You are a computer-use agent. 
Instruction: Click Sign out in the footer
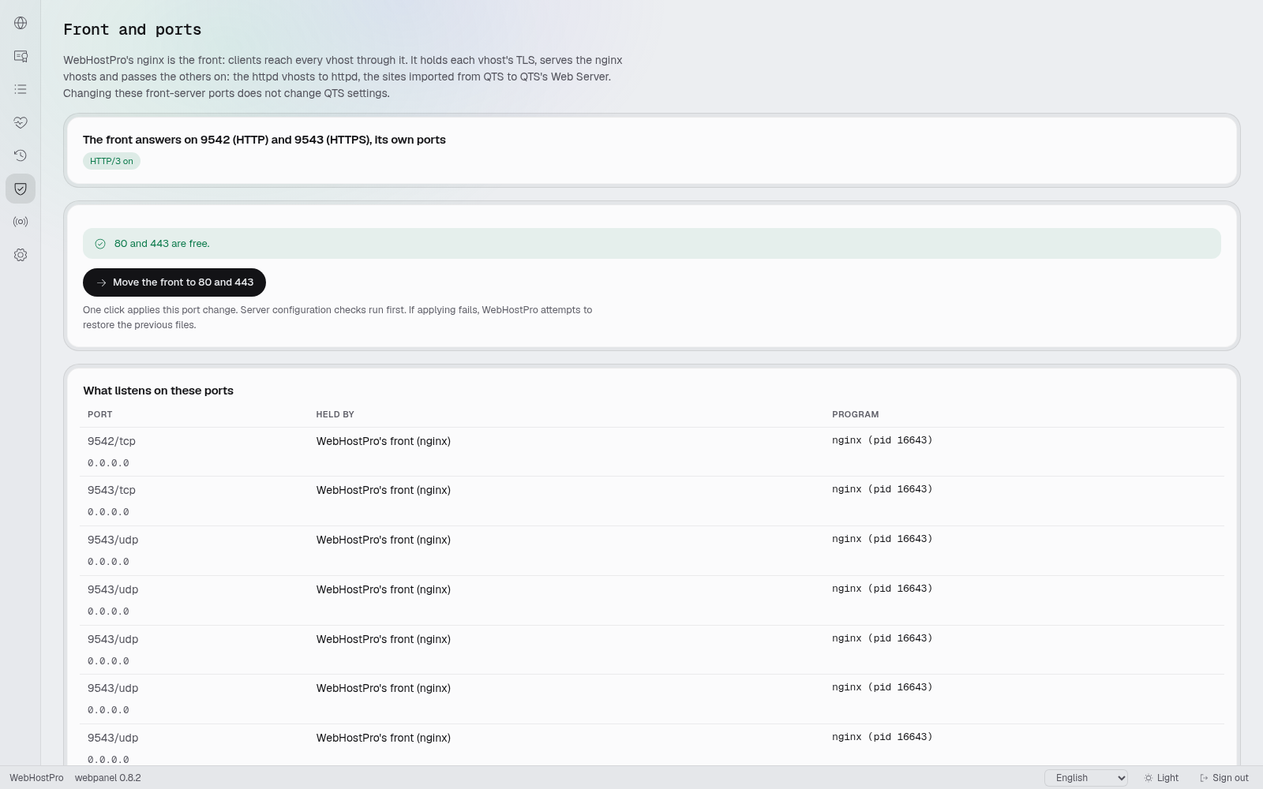pyautogui.click(x=1224, y=778)
